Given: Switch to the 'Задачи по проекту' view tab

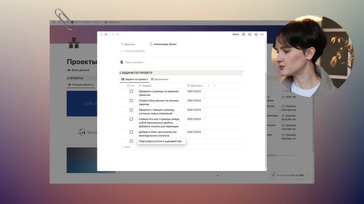Looking at the screenshot, I should (x=135, y=79).
